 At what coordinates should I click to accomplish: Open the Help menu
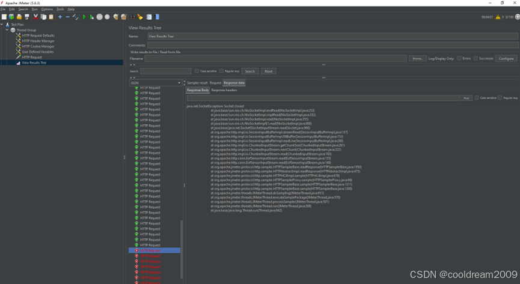pyautogui.click(x=71, y=9)
